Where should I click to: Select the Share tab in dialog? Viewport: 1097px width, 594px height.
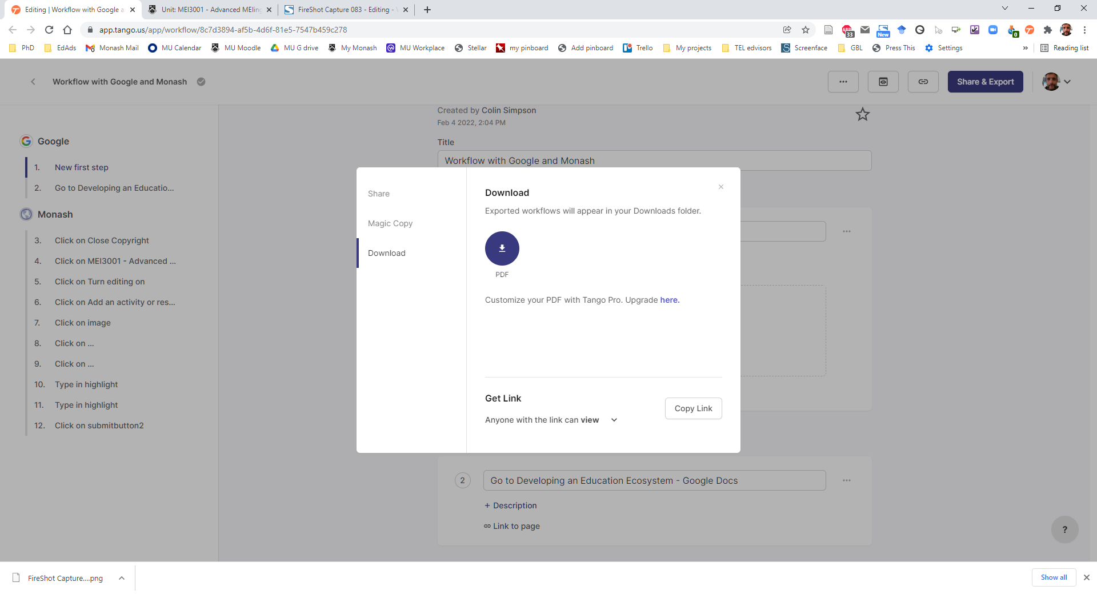379,194
